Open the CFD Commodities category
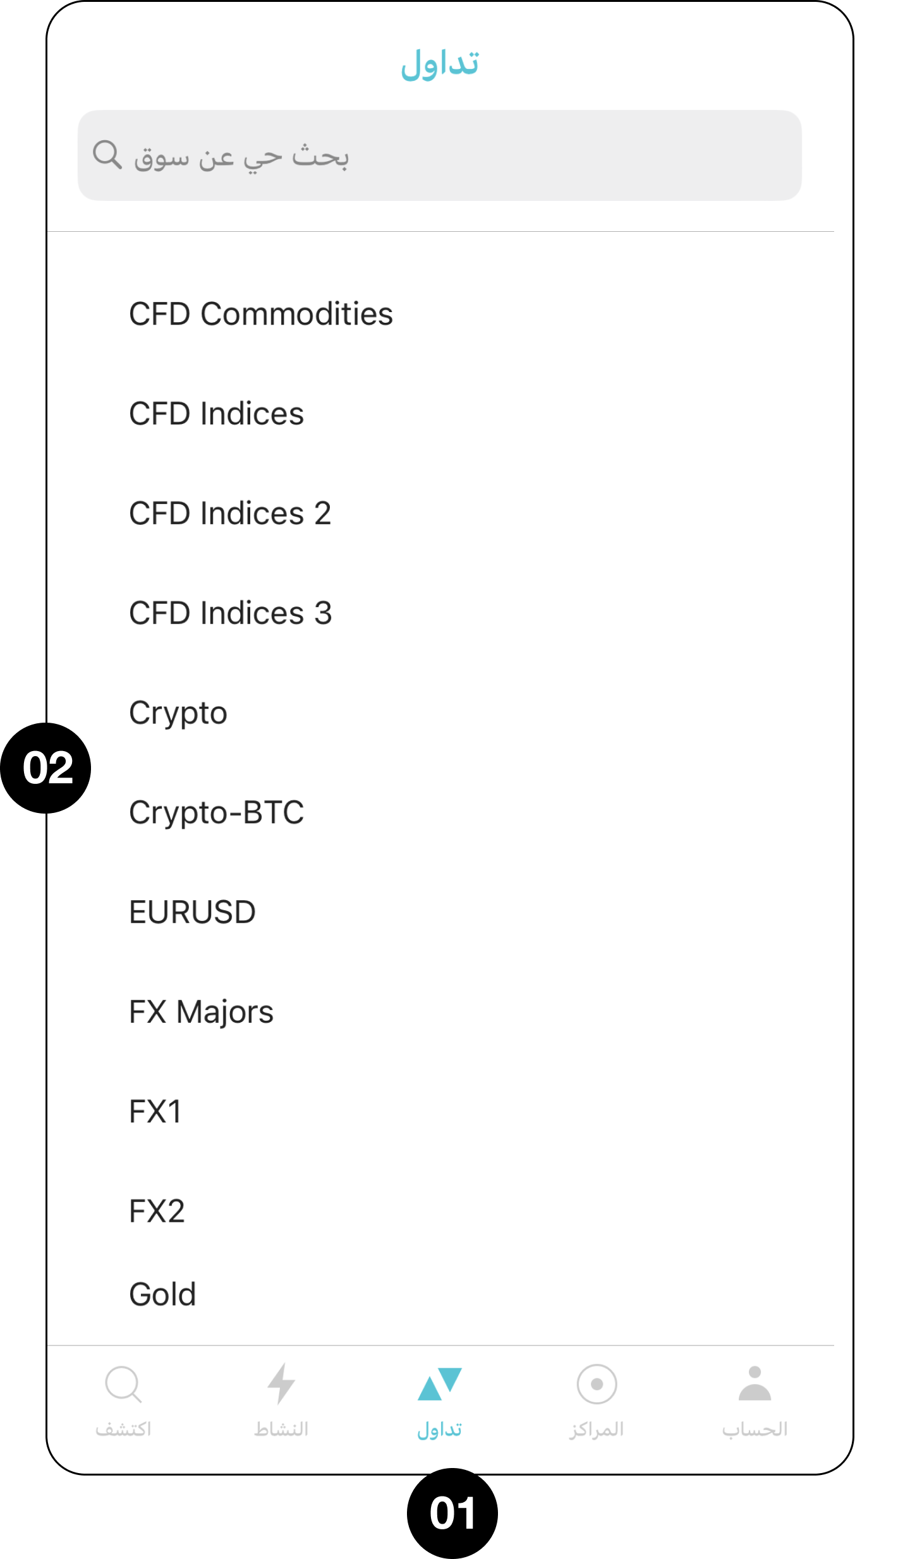The height and width of the screenshot is (1559, 910). [261, 314]
